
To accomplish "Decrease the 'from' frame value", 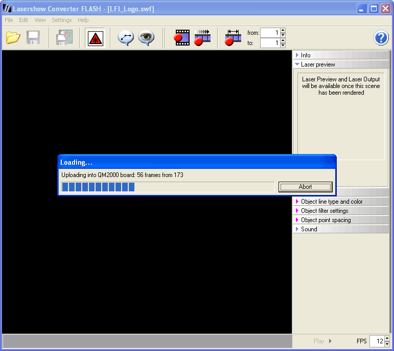I will tap(283, 35).
